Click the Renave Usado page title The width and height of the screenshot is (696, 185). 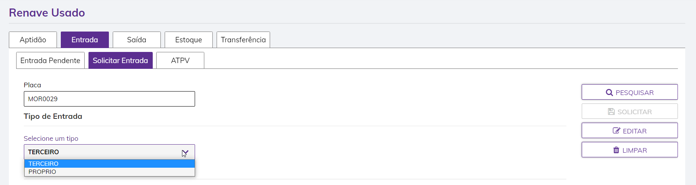pyautogui.click(x=47, y=13)
